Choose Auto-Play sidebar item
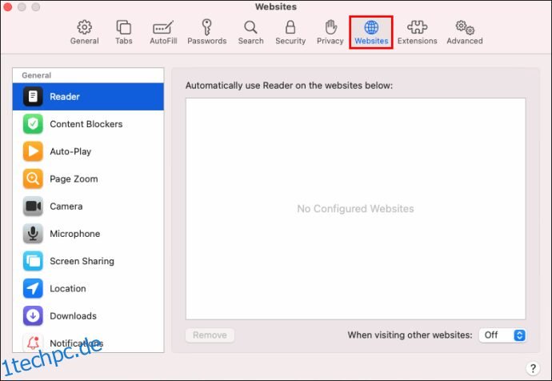Image resolution: width=552 pixels, height=381 pixels. coord(88,151)
